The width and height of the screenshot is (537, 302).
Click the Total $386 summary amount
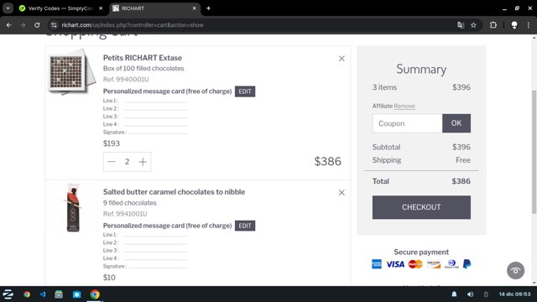click(x=461, y=181)
